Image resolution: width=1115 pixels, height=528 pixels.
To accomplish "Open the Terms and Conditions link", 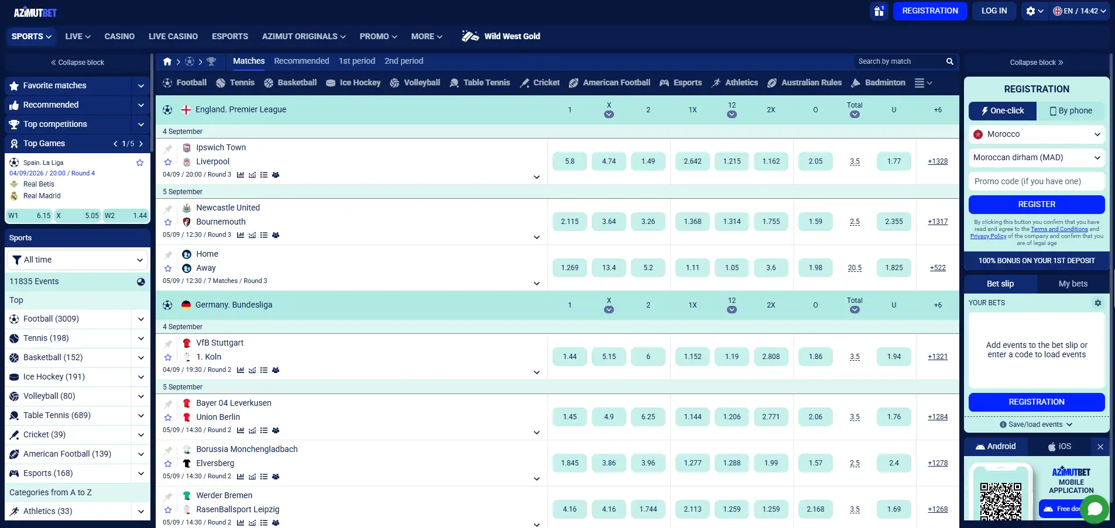I will pyautogui.click(x=1059, y=229).
